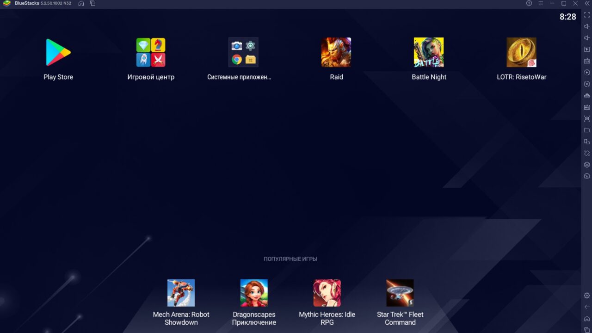This screenshot has height=333, width=592.
Task: Rotate the screen from the sidebar
Action: [586, 84]
